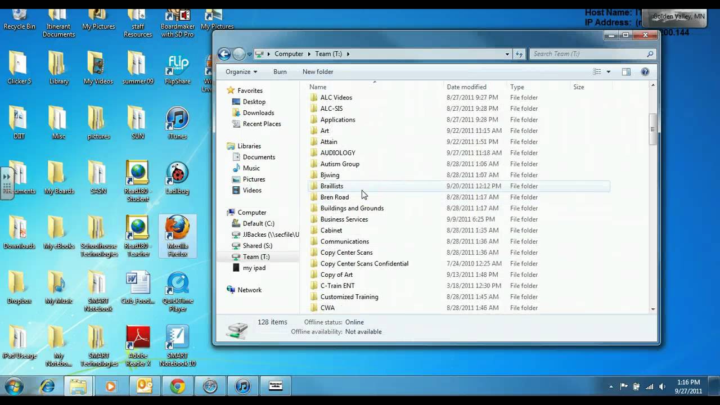Screen dimensions: 720x405
Task: Select the iTunes desktop shortcut
Action: [177, 124]
